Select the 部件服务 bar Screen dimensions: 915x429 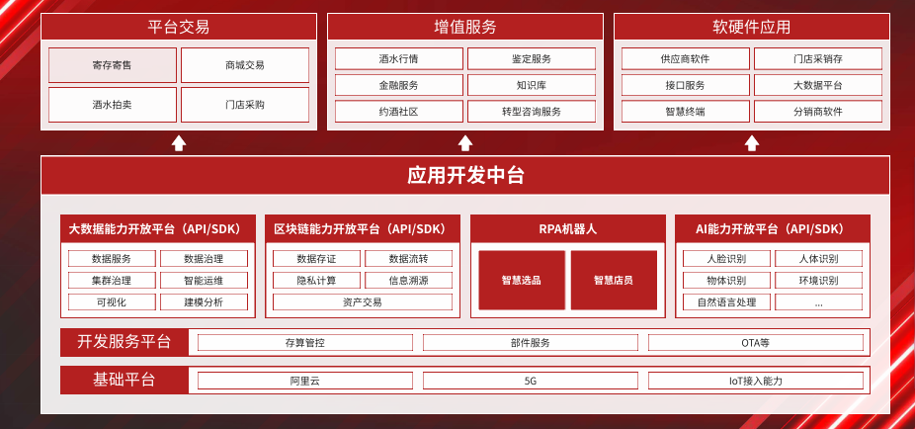[x=531, y=343]
